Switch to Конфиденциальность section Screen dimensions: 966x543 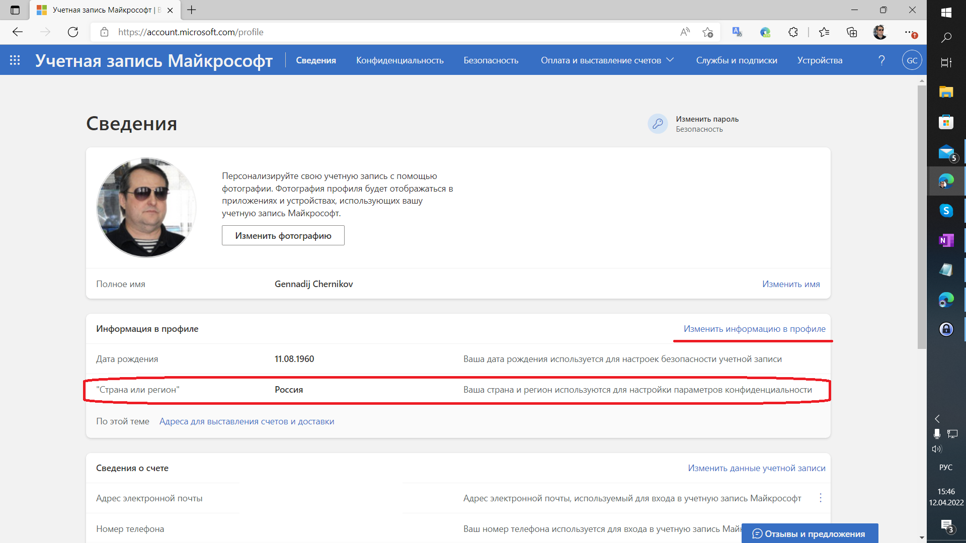tap(400, 60)
